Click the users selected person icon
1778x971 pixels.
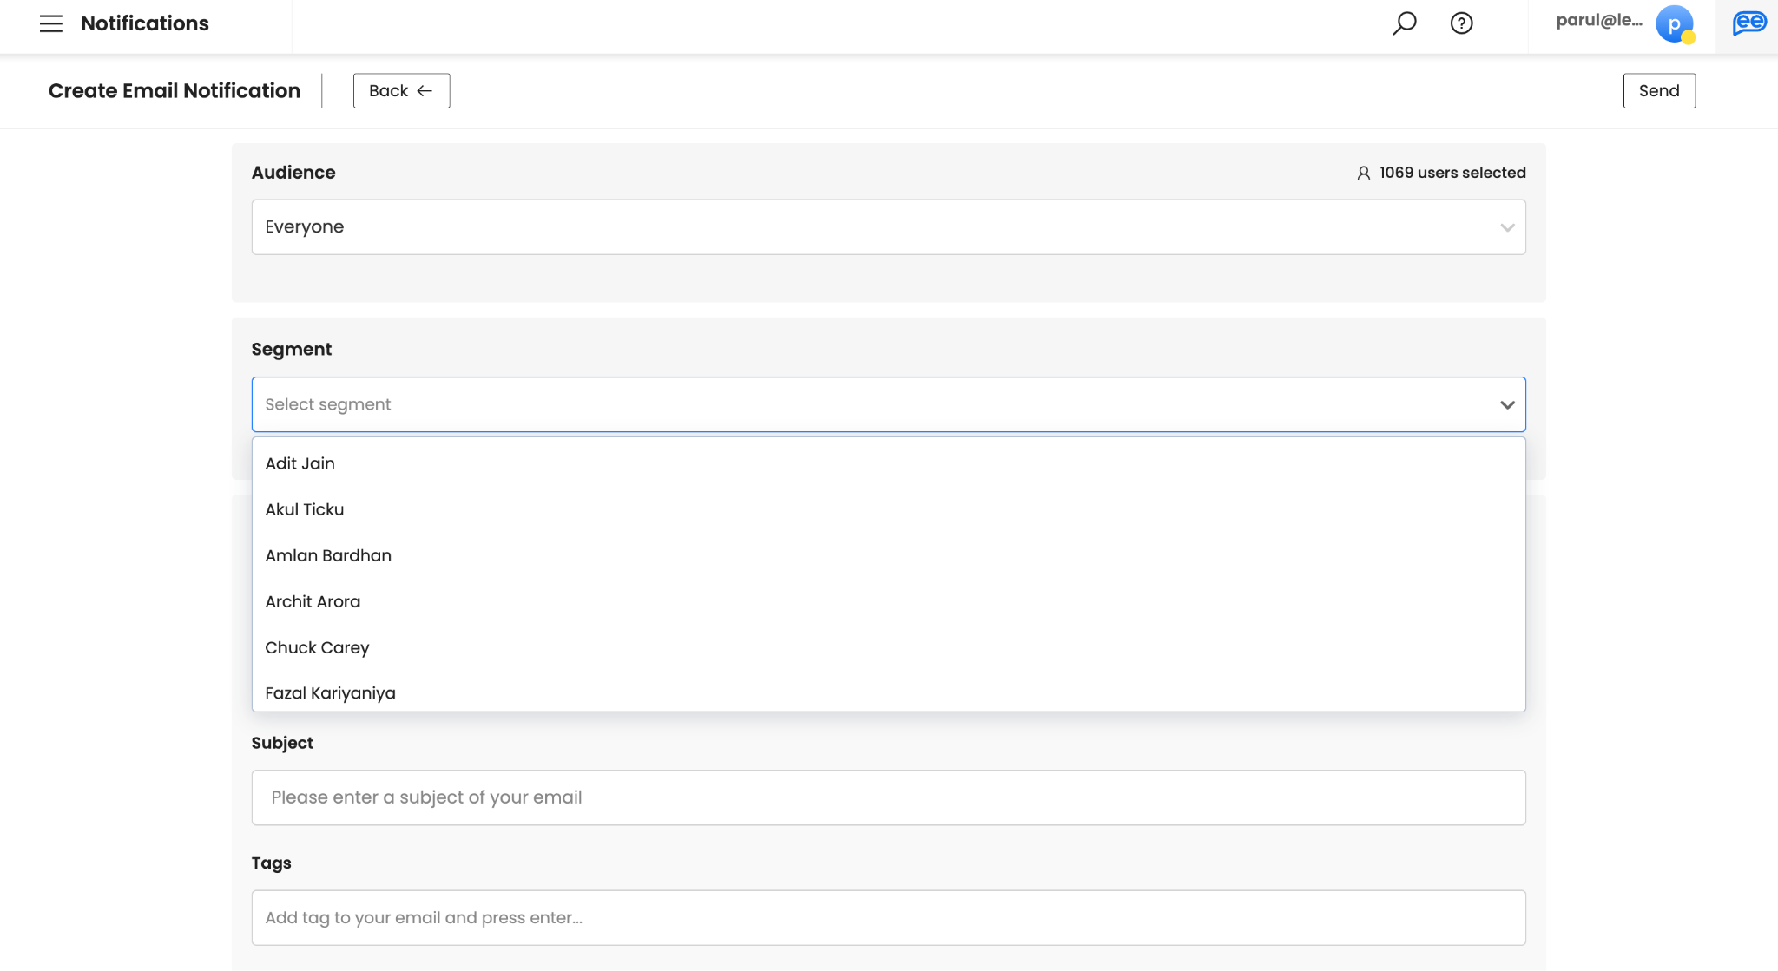[1363, 173]
